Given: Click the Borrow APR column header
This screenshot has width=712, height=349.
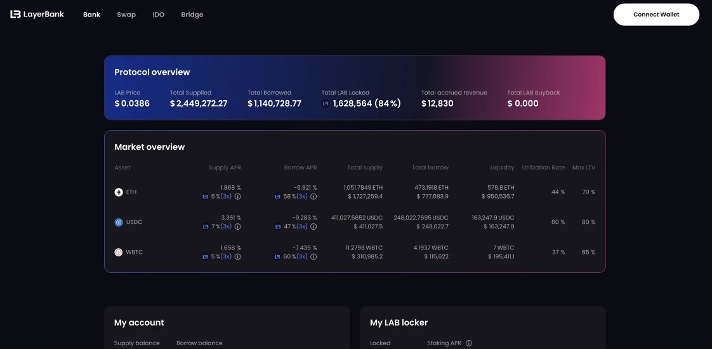Looking at the screenshot, I should click(x=301, y=168).
